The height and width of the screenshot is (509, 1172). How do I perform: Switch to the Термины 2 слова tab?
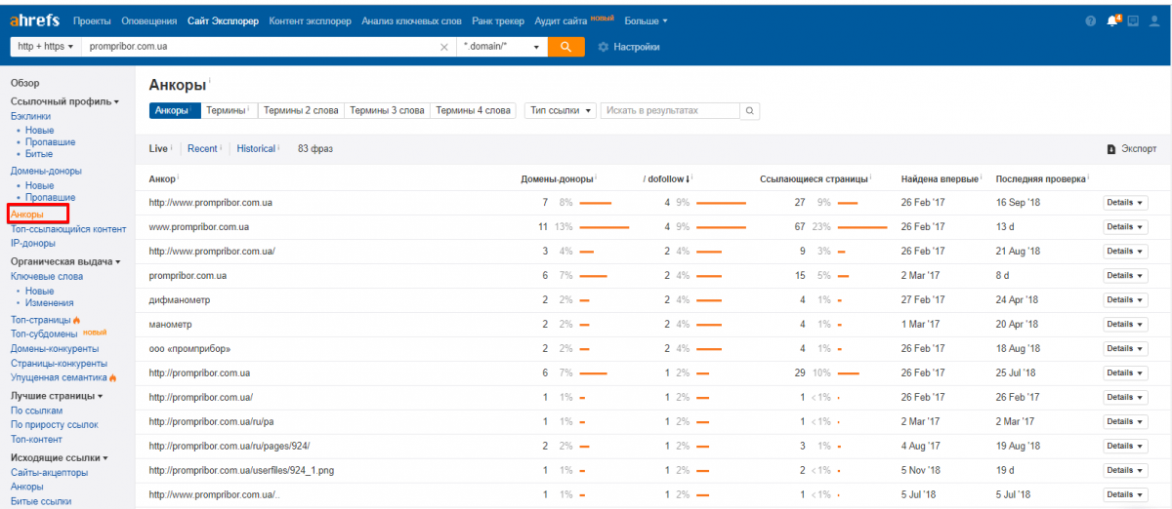click(x=301, y=111)
